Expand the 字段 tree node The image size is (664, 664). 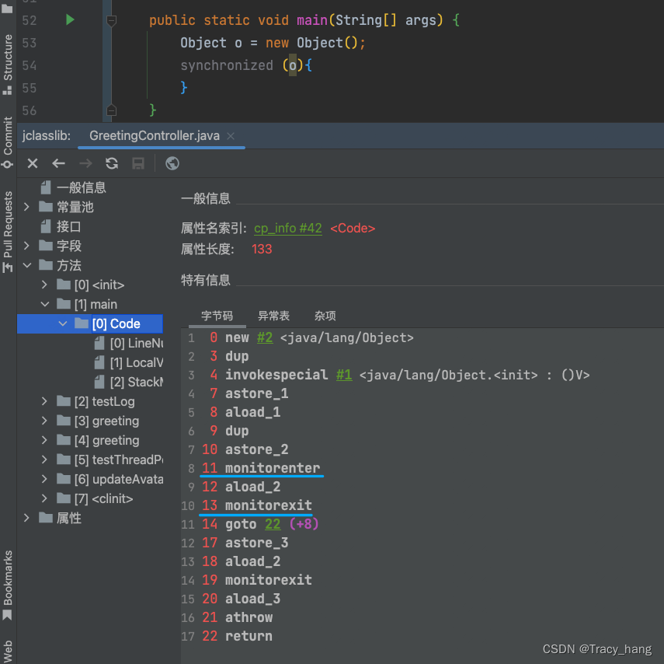click(26, 246)
